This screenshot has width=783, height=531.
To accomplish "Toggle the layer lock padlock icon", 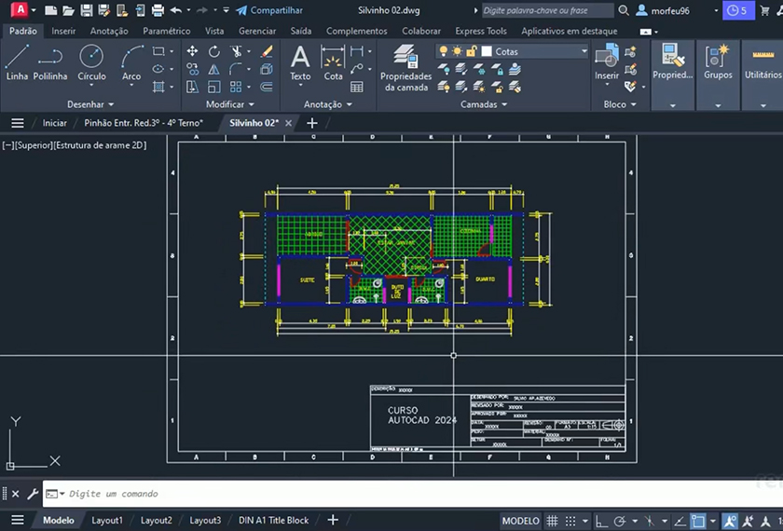I will pyautogui.click(x=473, y=51).
